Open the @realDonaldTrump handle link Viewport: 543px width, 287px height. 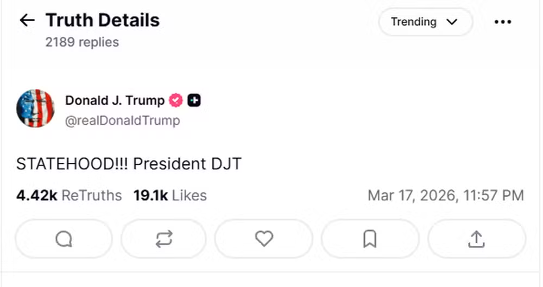click(122, 120)
